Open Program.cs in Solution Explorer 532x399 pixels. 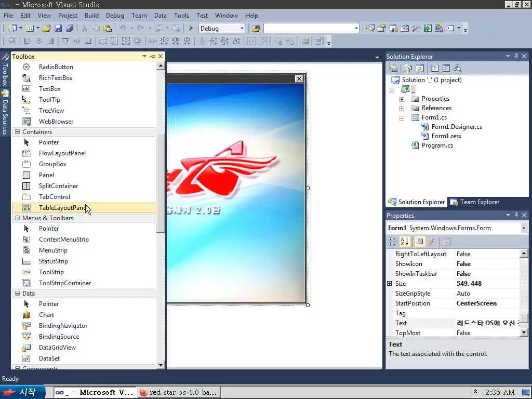(x=437, y=145)
